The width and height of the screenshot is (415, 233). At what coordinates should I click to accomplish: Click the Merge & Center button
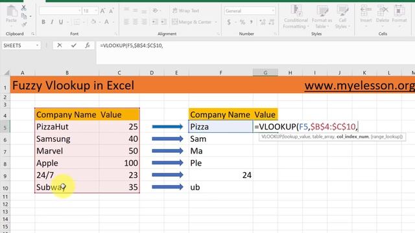tap(192, 22)
